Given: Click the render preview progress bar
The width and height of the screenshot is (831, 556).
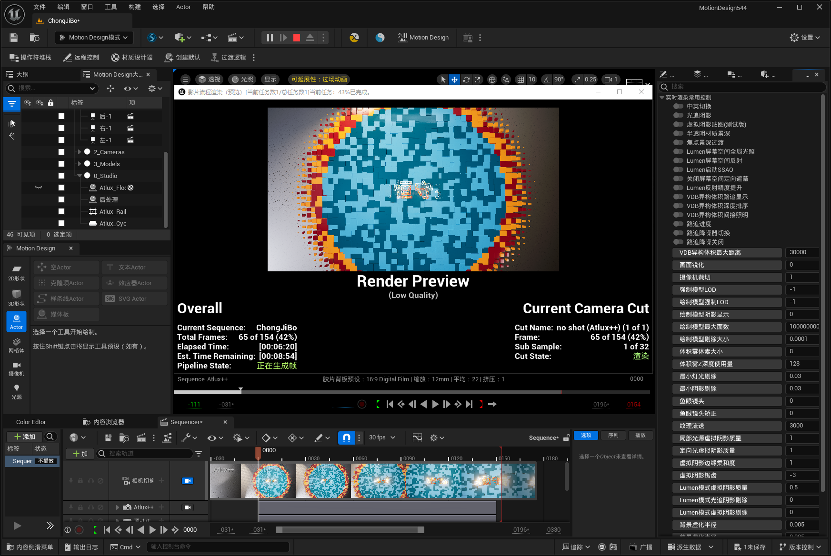Looking at the screenshot, I should click(x=412, y=392).
